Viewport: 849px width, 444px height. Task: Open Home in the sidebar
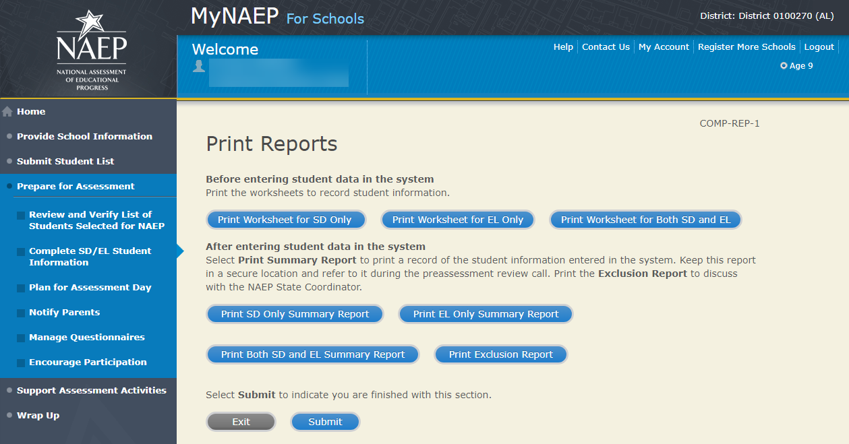[31, 112]
